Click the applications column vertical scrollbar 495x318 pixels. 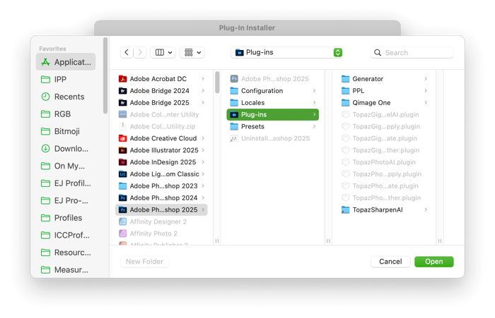point(217,82)
